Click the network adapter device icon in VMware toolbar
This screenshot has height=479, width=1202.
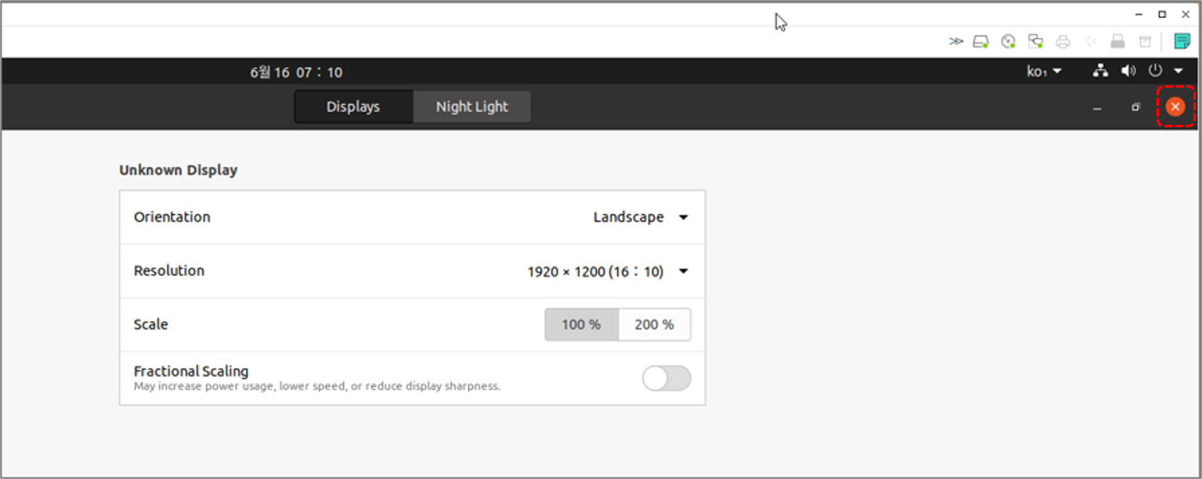point(1036,41)
